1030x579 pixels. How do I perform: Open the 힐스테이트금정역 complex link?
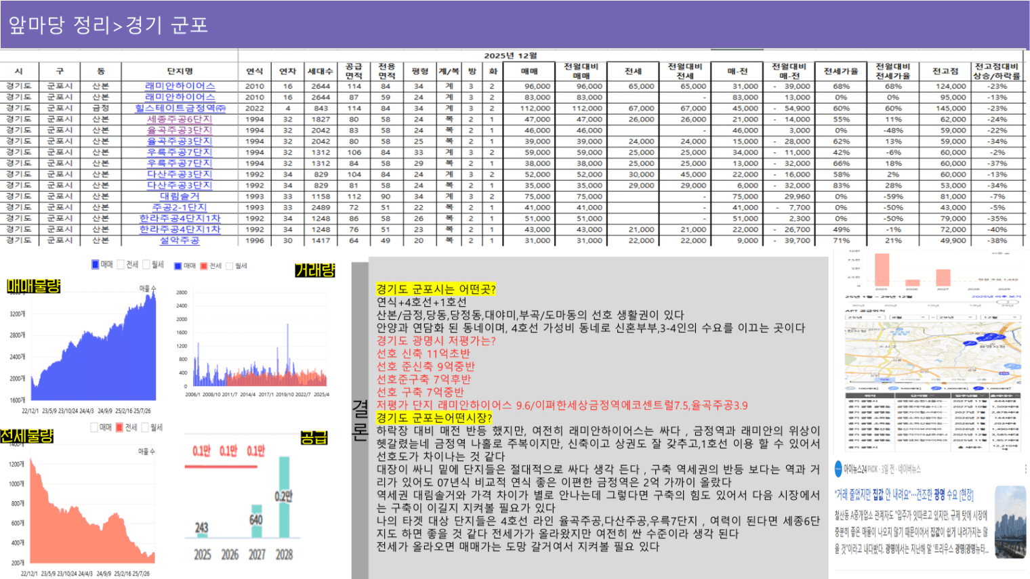tap(180, 108)
